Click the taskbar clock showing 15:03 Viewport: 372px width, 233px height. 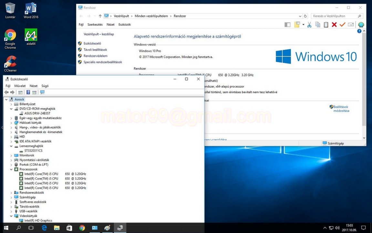[349, 228]
